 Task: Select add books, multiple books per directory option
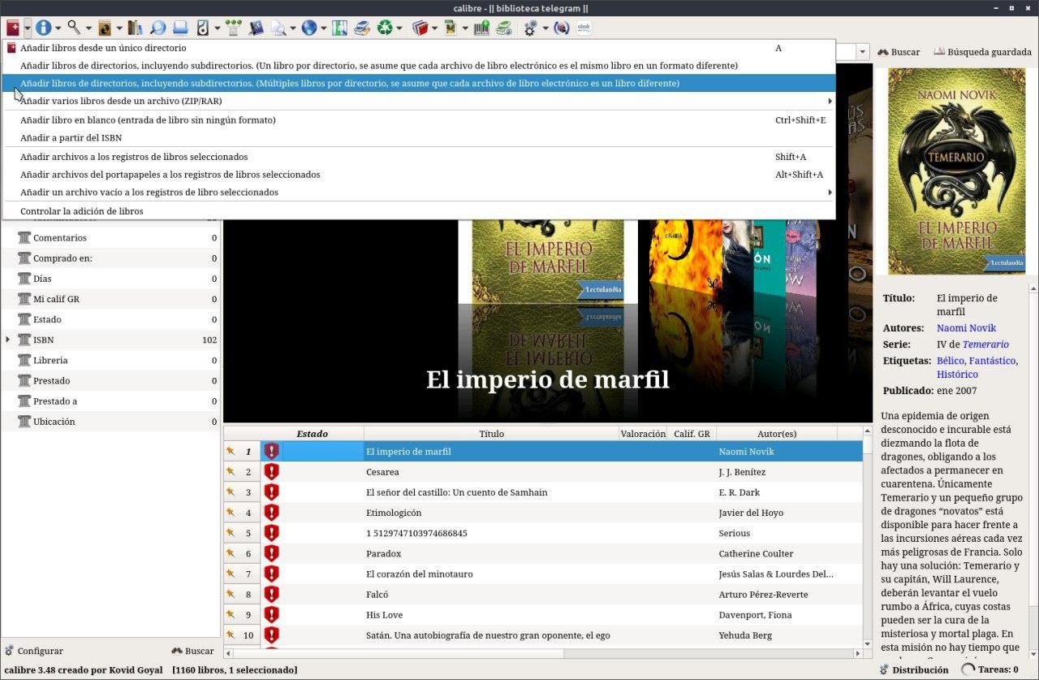point(419,83)
